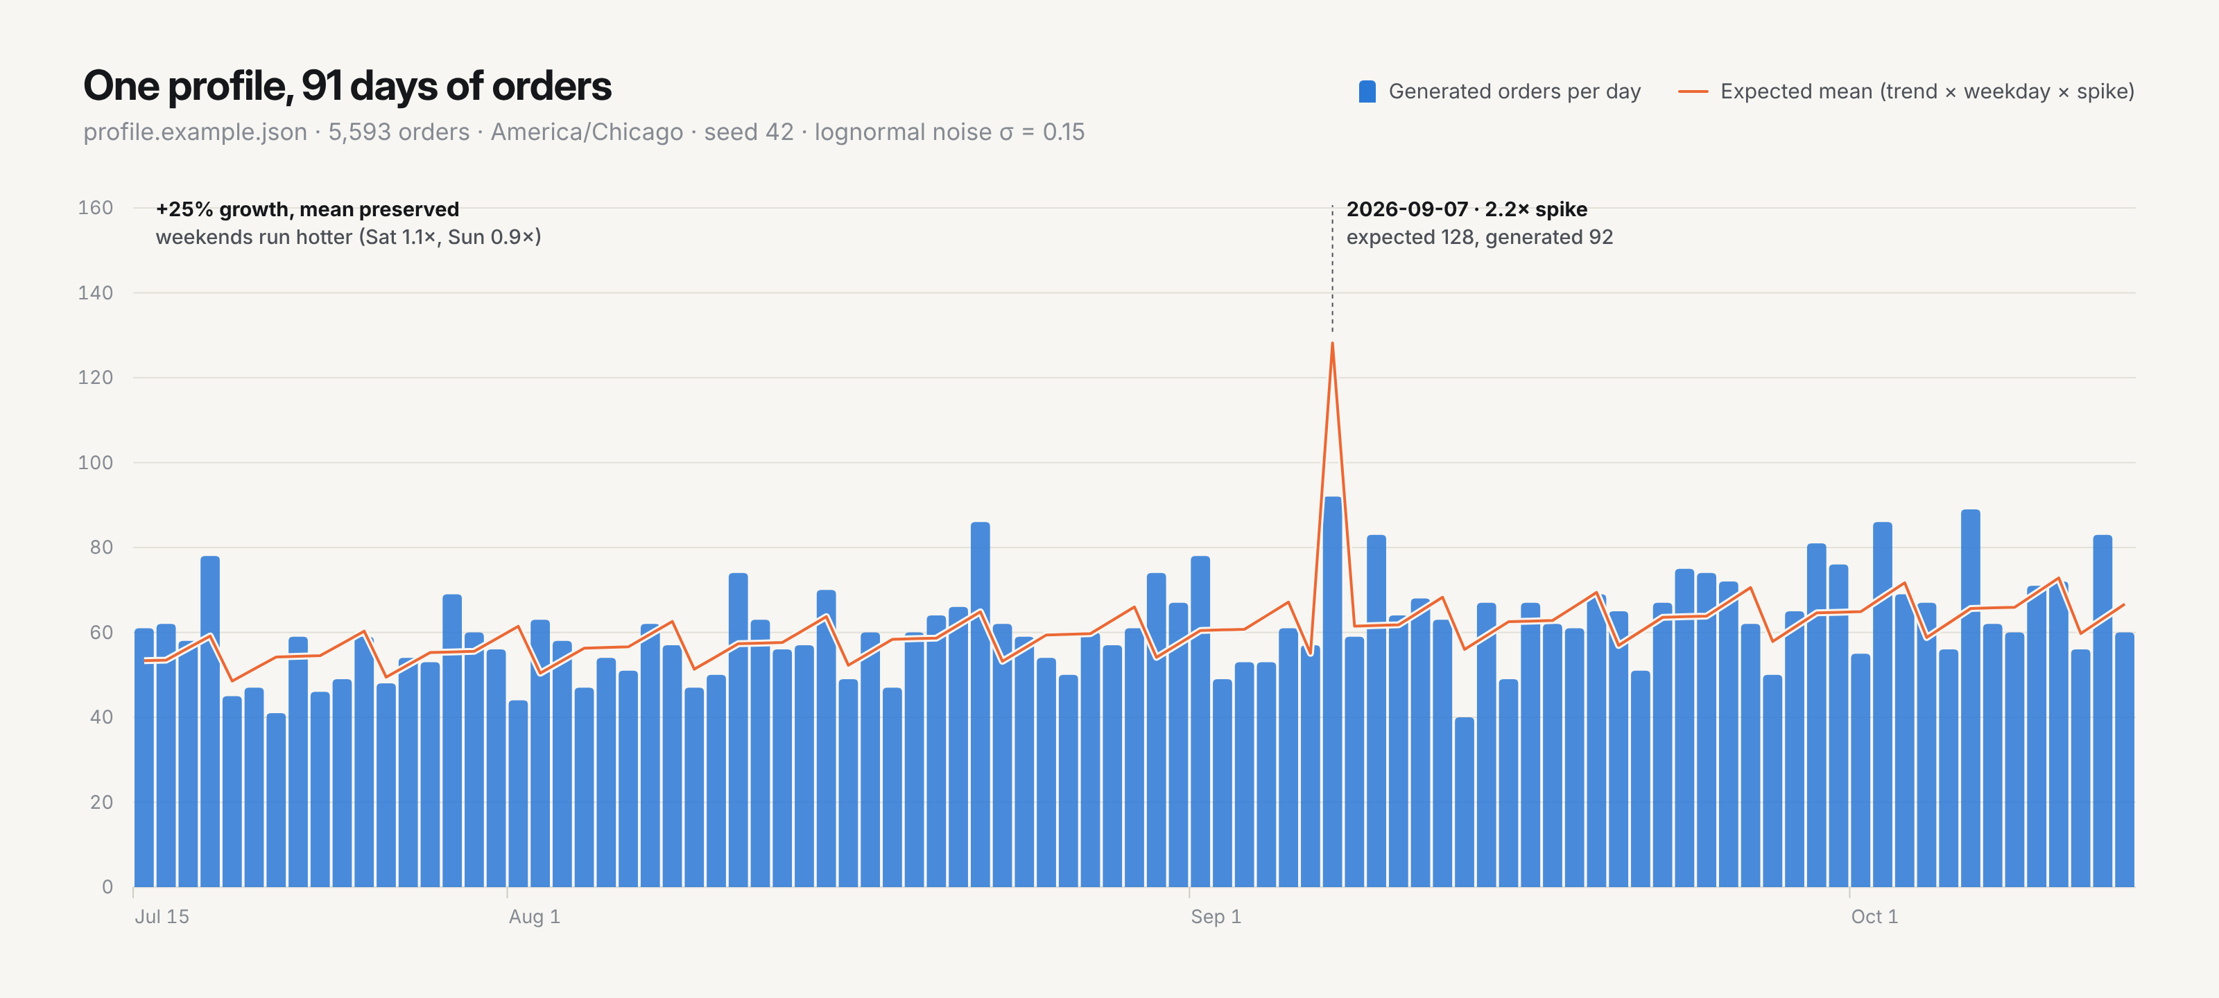Click the y-axis value 60

(x=102, y=632)
